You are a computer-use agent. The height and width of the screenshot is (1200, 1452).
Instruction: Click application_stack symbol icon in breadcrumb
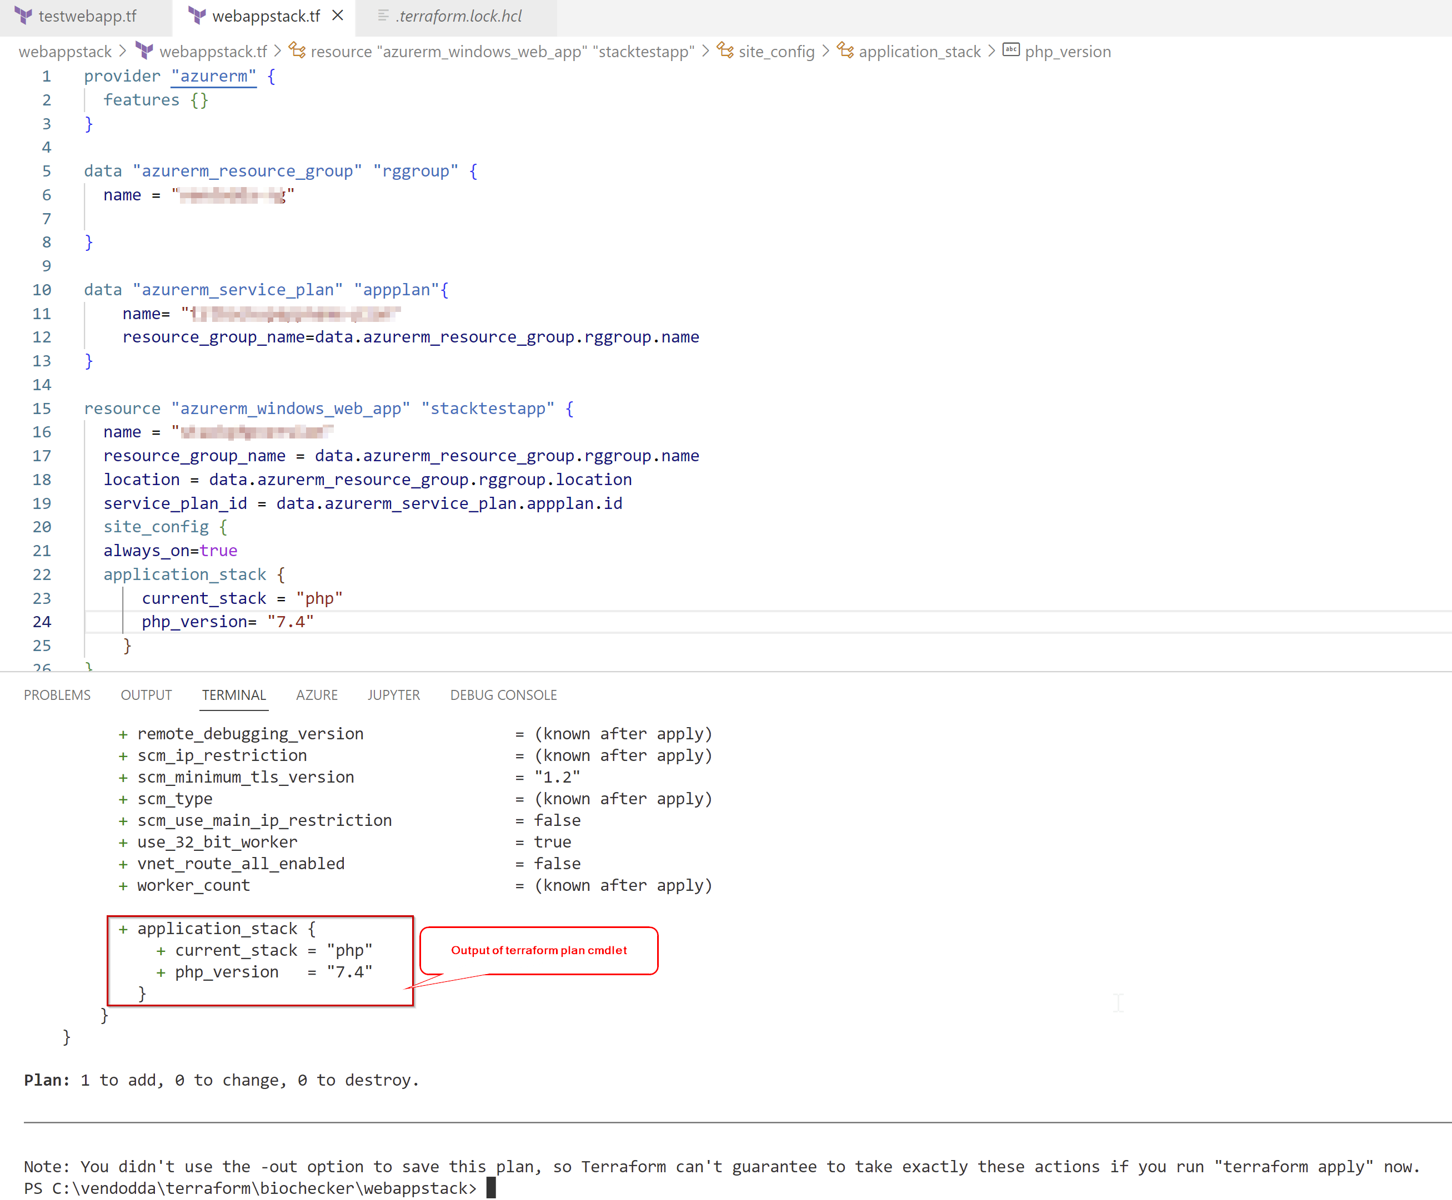[x=845, y=51]
